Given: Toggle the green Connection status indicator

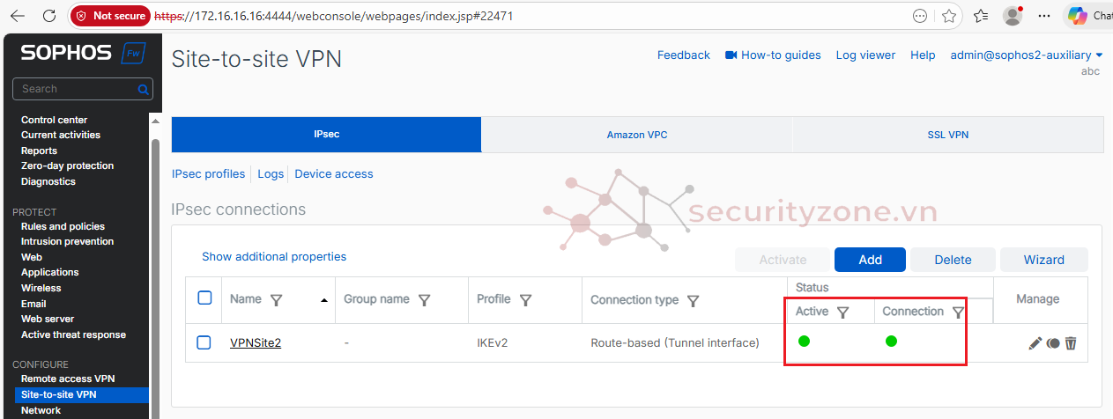Looking at the screenshot, I should tap(891, 342).
